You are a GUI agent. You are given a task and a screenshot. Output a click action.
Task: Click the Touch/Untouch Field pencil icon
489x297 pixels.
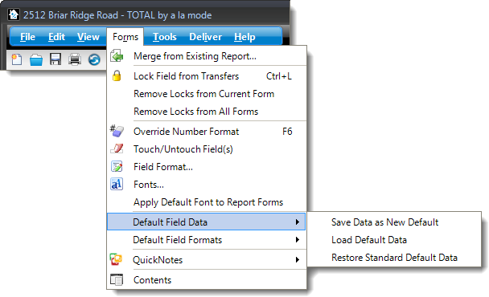(117, 148)
